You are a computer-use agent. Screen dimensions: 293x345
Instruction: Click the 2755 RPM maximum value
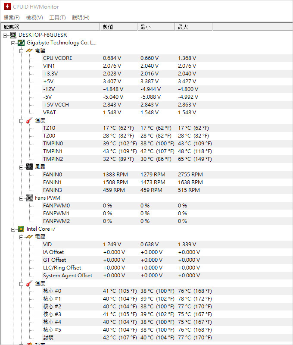click(x=190, y=175)
